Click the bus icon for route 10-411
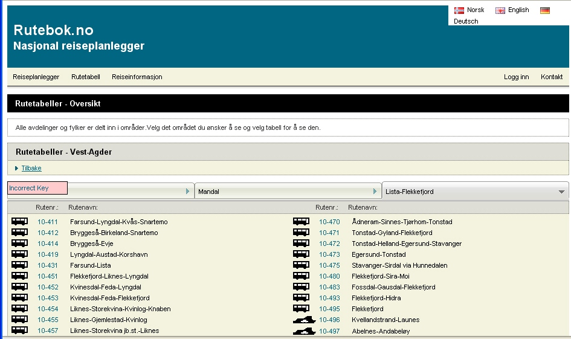The height and width of the screenshot is (339, 571). pos(19,222)
